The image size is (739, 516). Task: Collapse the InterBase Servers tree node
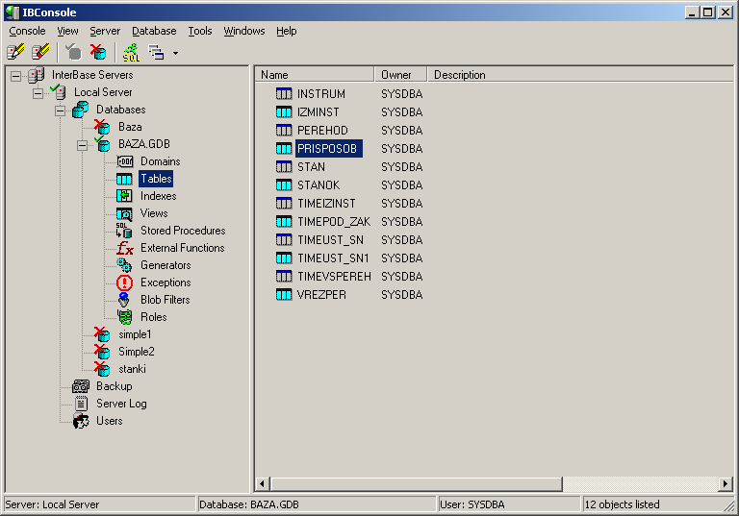point(15,76)
